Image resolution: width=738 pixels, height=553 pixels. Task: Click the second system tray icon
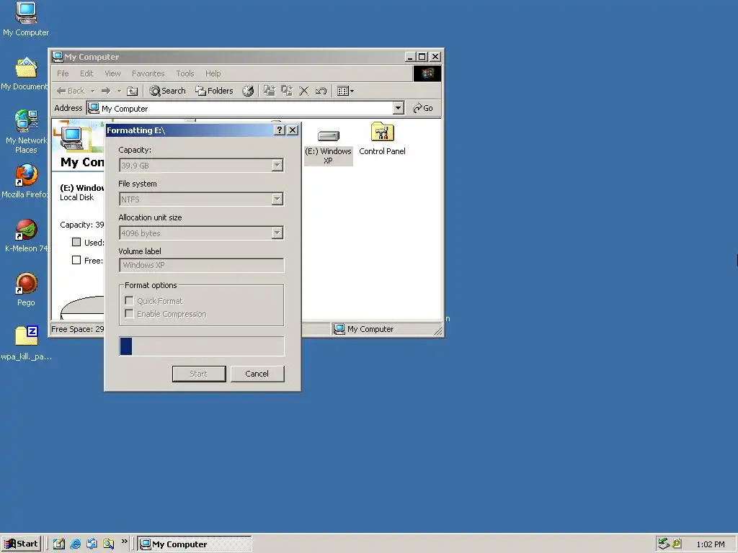pos(677,544)
